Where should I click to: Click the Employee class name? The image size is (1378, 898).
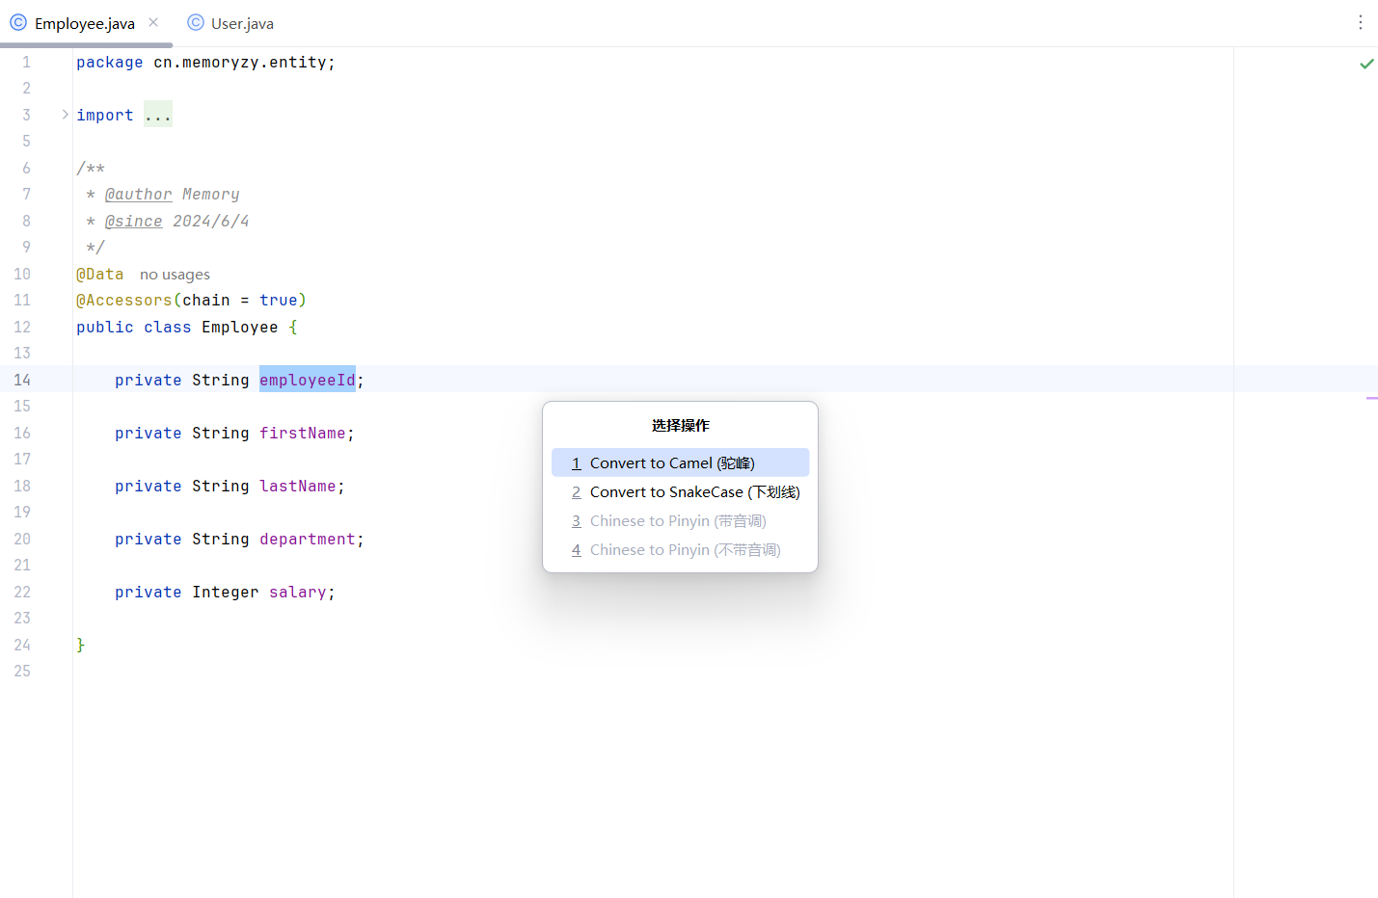tap(240, 327)
